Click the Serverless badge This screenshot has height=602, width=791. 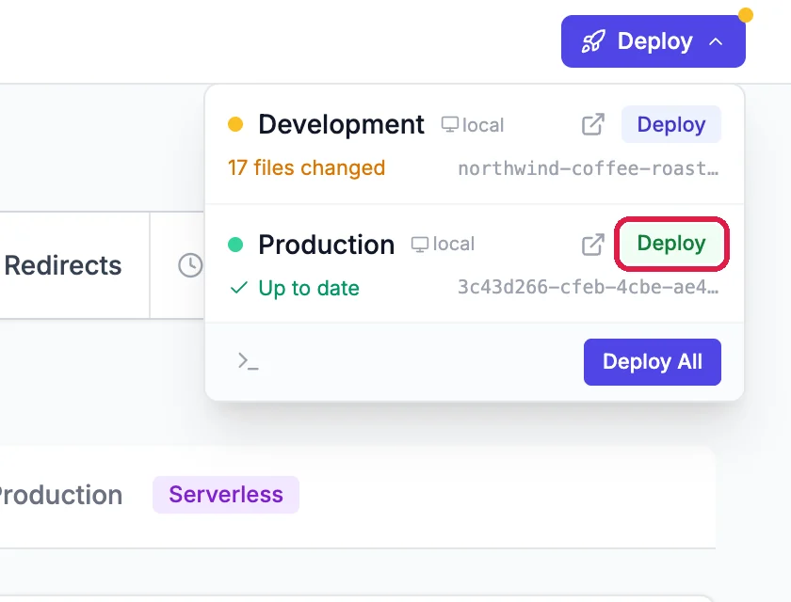[x=226, y=495]
